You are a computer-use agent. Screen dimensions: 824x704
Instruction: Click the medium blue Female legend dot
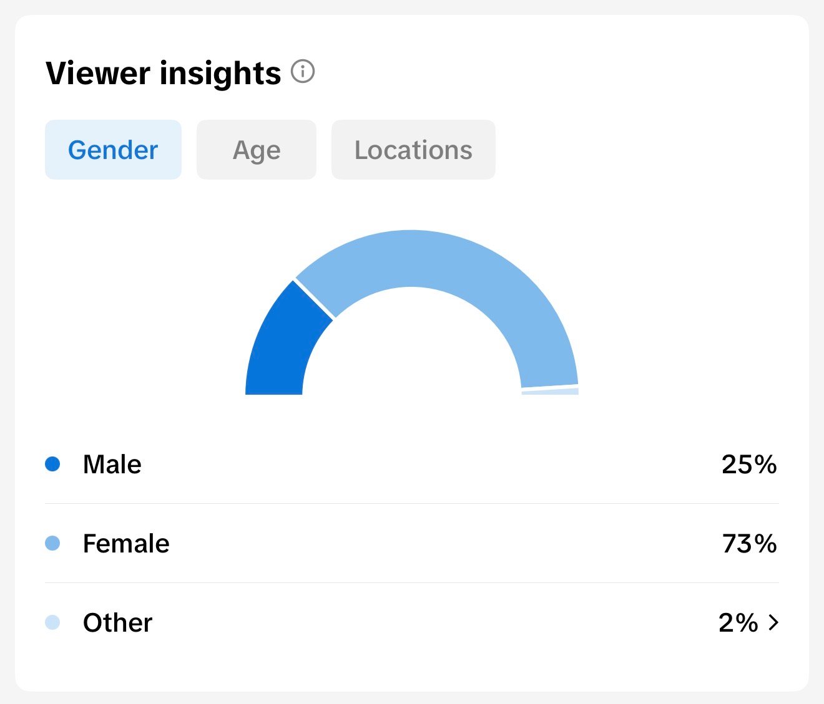click(53, 543)
